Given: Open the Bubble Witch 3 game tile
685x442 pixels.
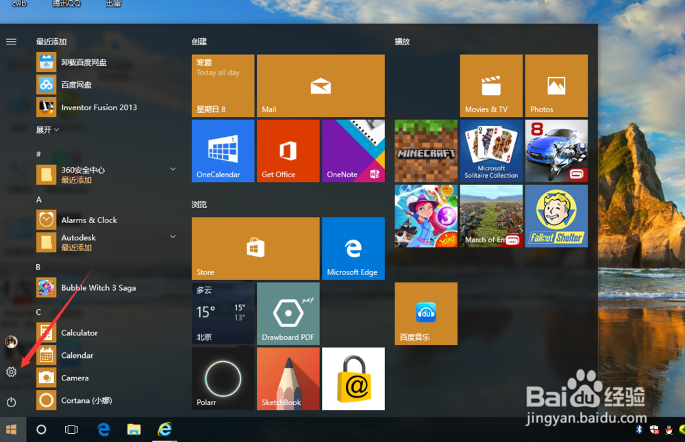Looking at the screenshot, I should coord(426,216).
